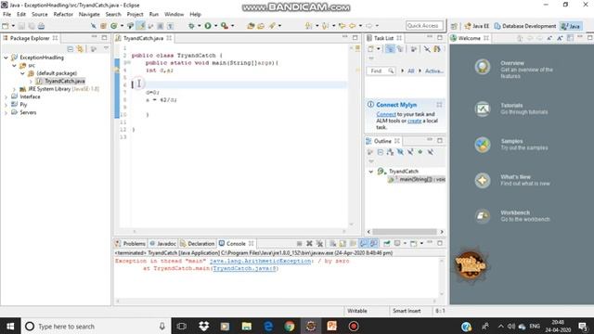Switch to Java EE perspective

(476, 26)
